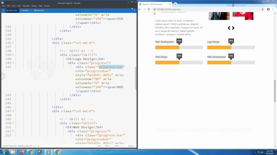The width and height of the screenshot is (277, 155).
Task: Switch to the mystyle.css tab
Action: pos(26,10)
